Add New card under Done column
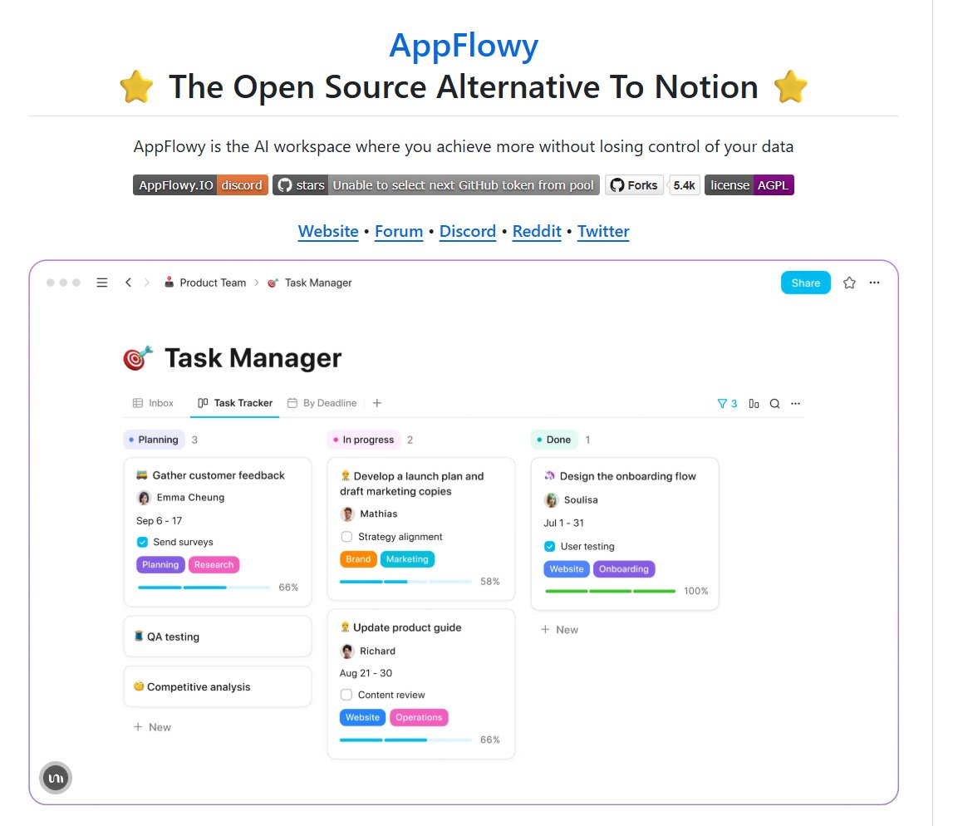The height and width of the screenshot is (826, 958). click(x=559, y=629)
